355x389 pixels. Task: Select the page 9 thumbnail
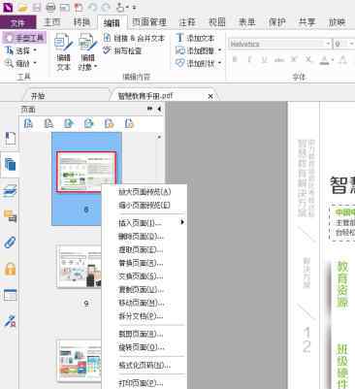tap(80, 266)
